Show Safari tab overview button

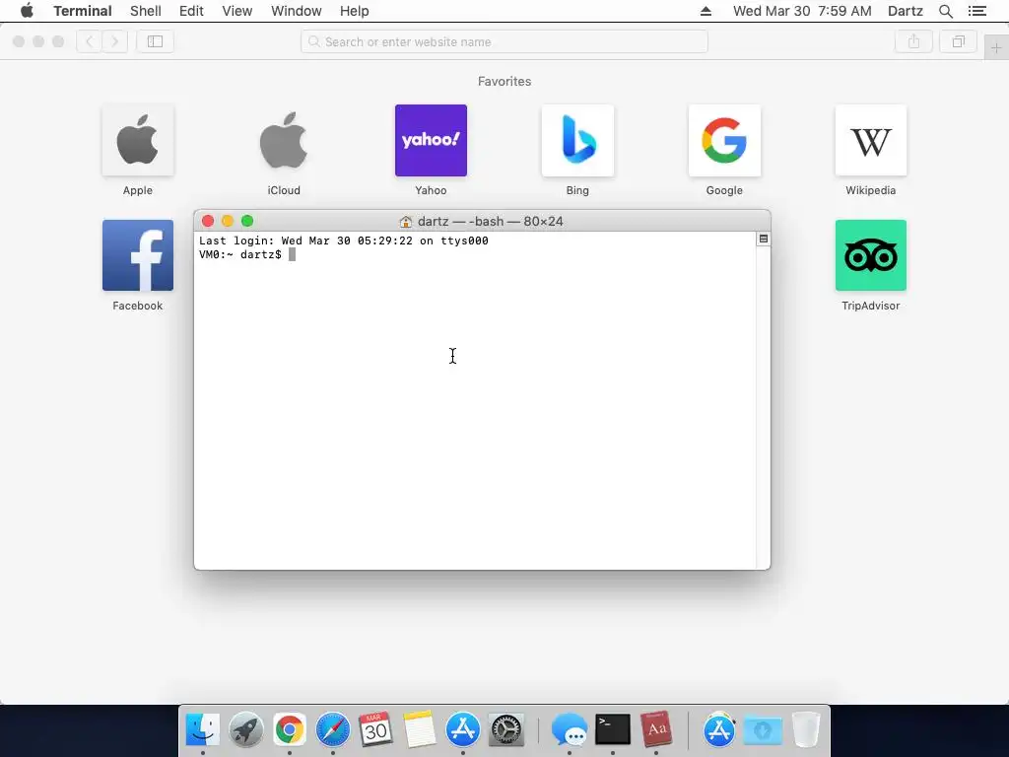click(x=958, y=41)
